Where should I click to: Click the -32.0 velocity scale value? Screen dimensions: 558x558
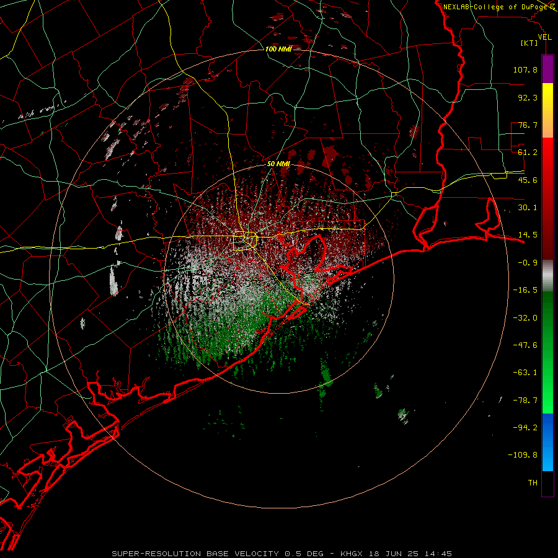525,318
